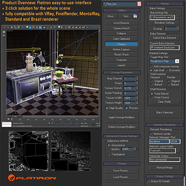Viewport: 186px width, 186px height.
Task: Click Select Bake Element
Action: [x=164, y=38]
